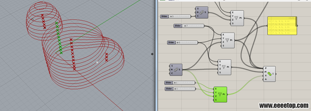The height and width of the screenshot is (111, 311).
Task: Click the Construct Point component fed by the 3-slider Series
Action: pyautogui.click(x=237, y=18)
